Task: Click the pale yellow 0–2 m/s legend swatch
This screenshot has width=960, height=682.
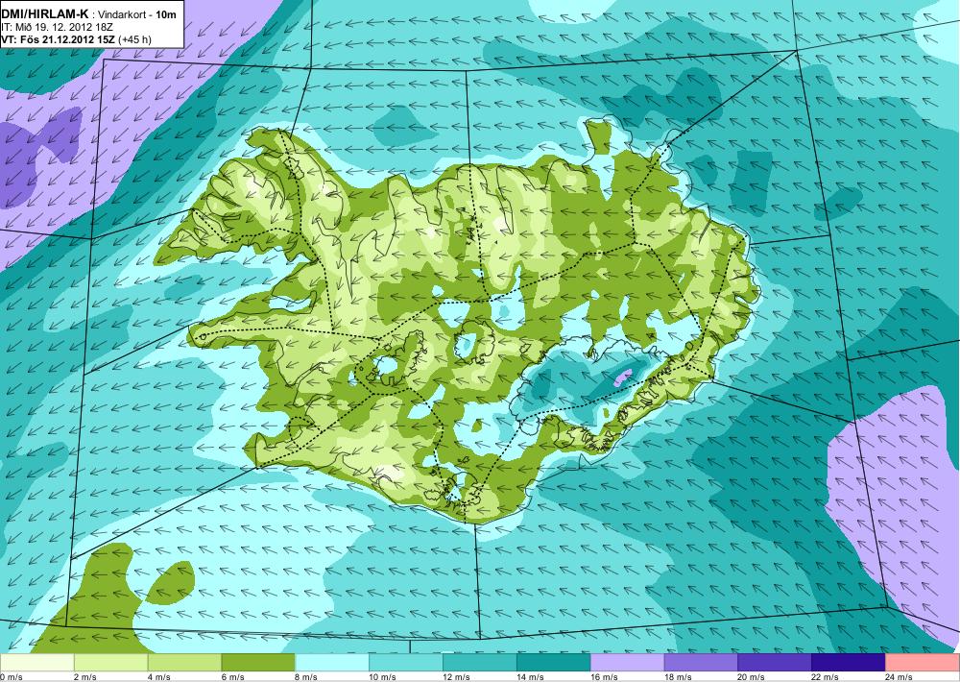Action: coord(36,663)
